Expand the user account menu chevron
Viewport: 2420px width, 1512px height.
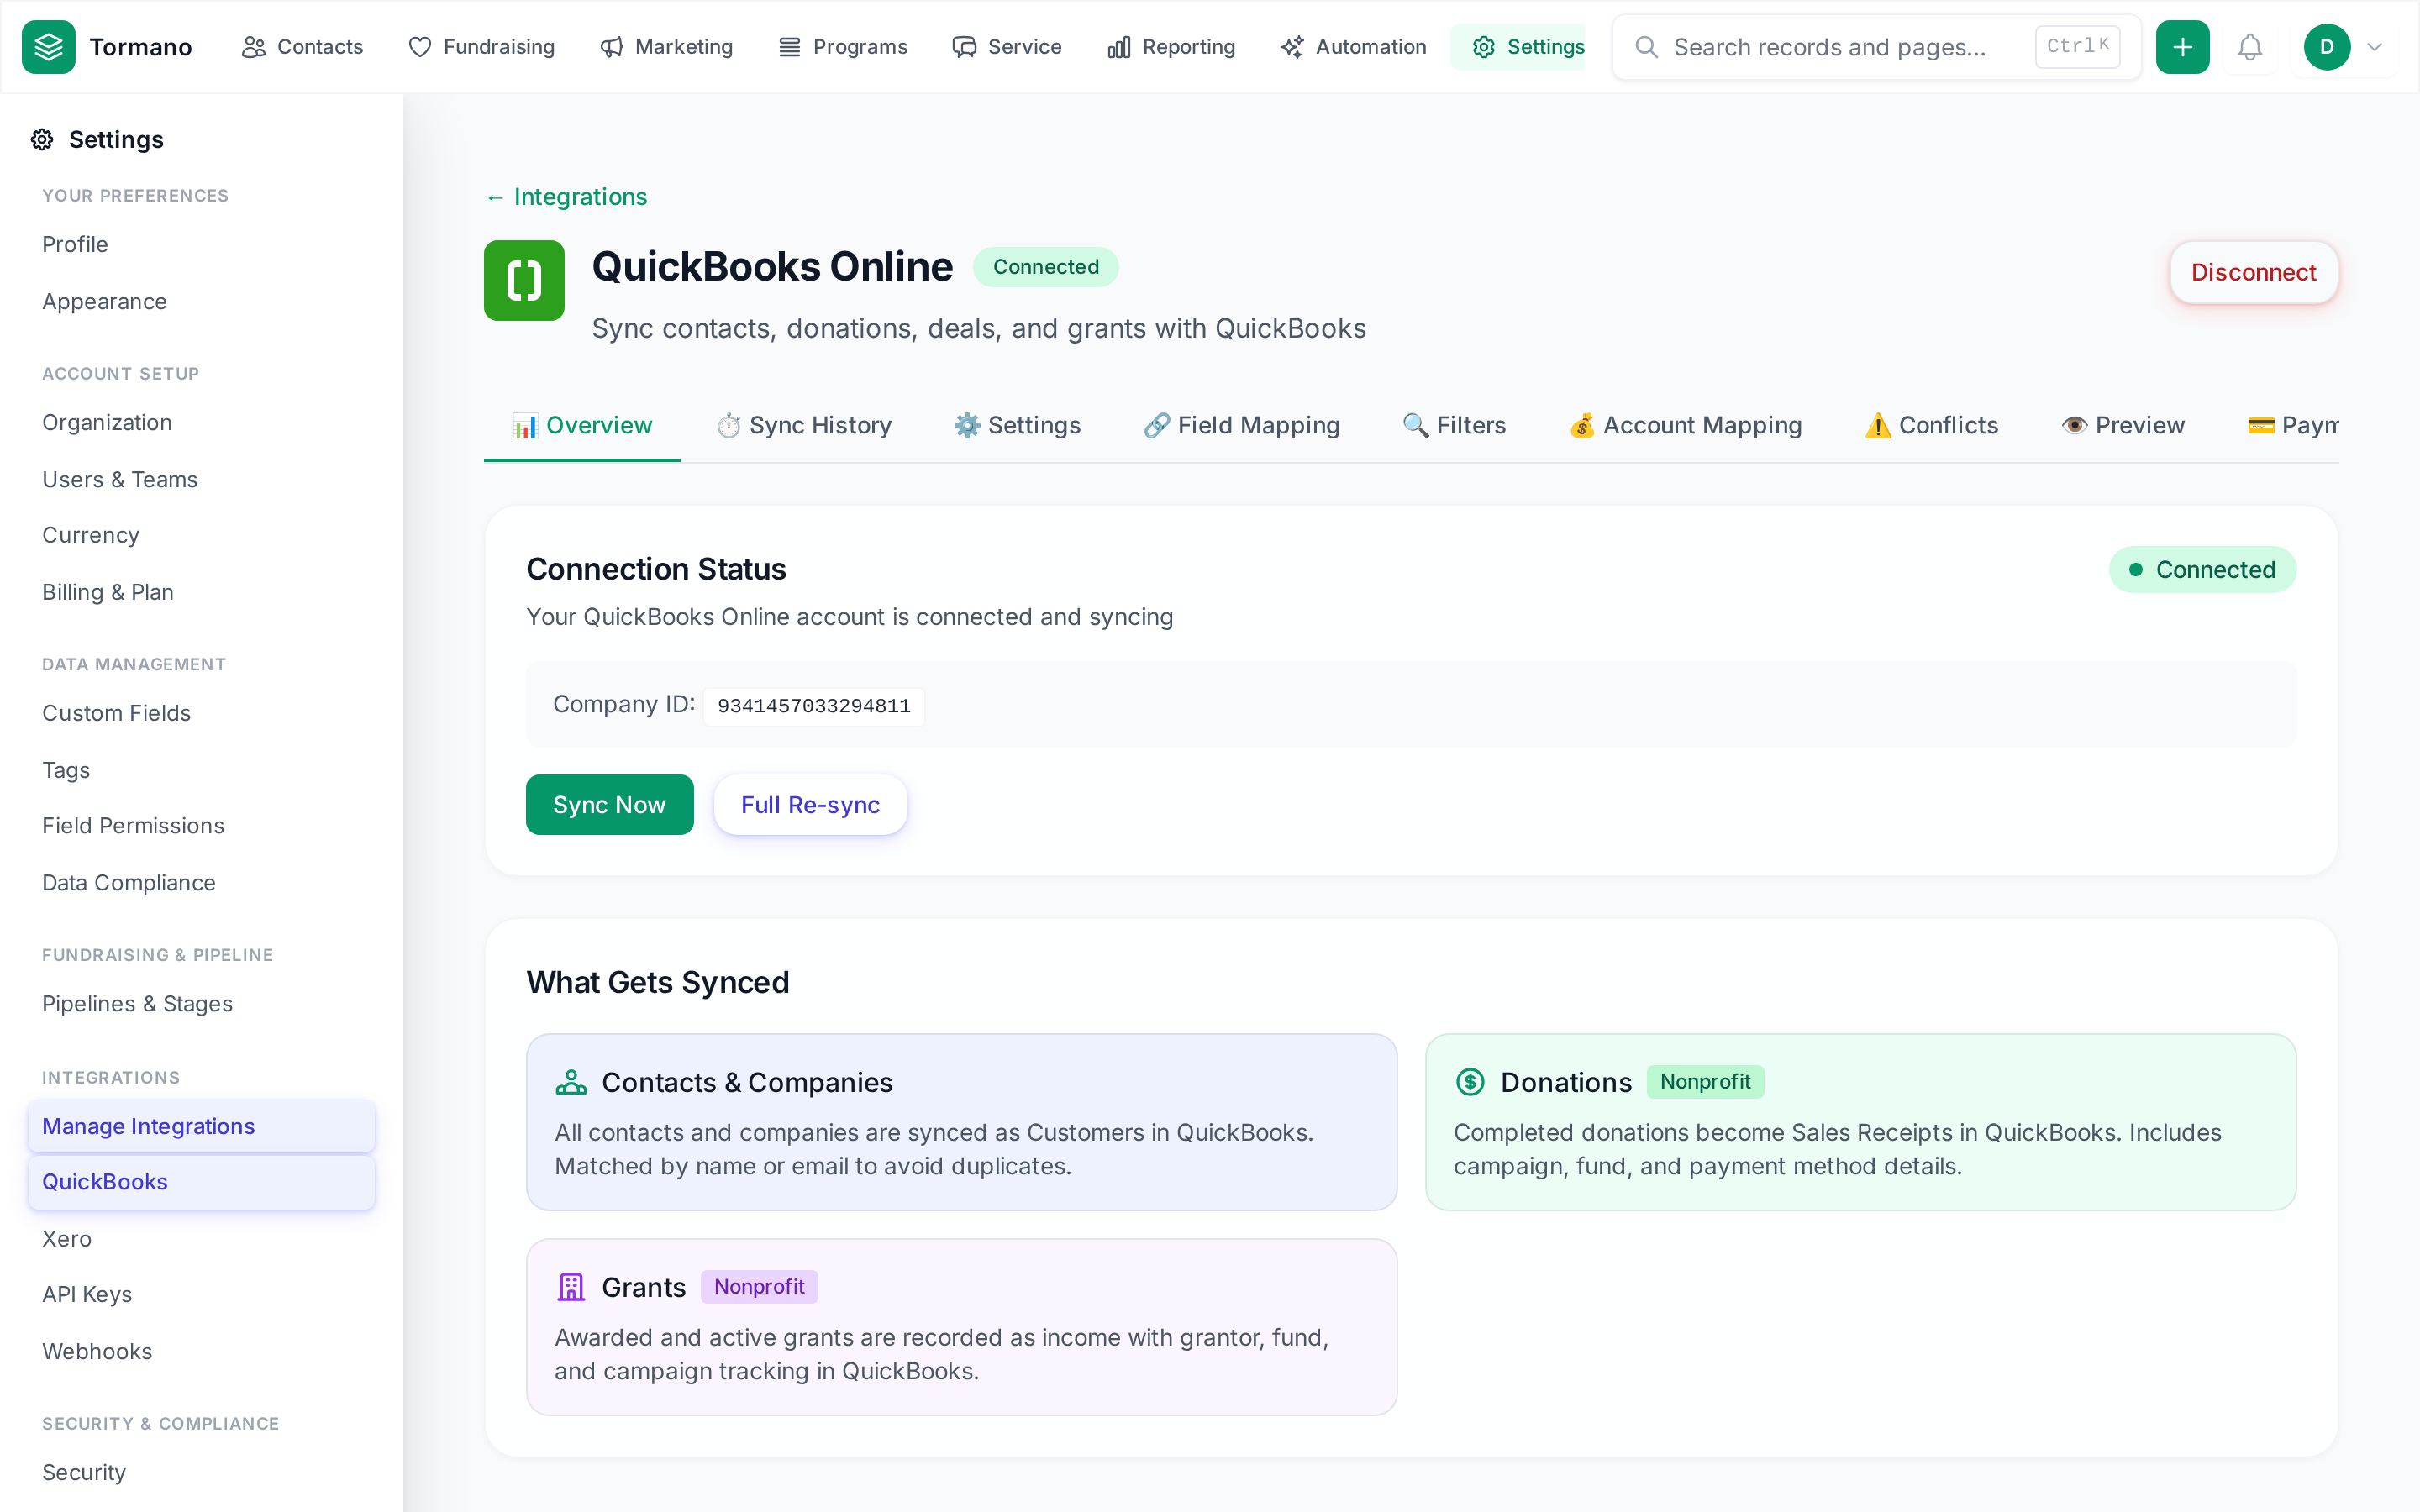tap(2375, 47)
